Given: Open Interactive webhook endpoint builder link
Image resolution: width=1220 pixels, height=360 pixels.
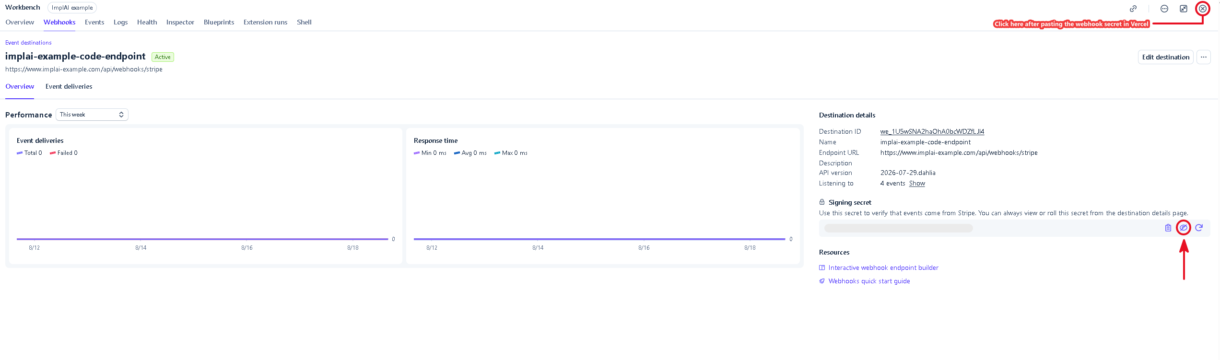Looking at the screenshot, I should click(x=883, y=267).
